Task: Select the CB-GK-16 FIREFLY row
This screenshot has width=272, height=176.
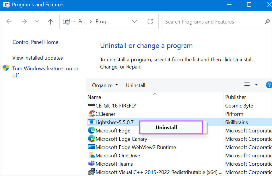Action: click(179, 106)
